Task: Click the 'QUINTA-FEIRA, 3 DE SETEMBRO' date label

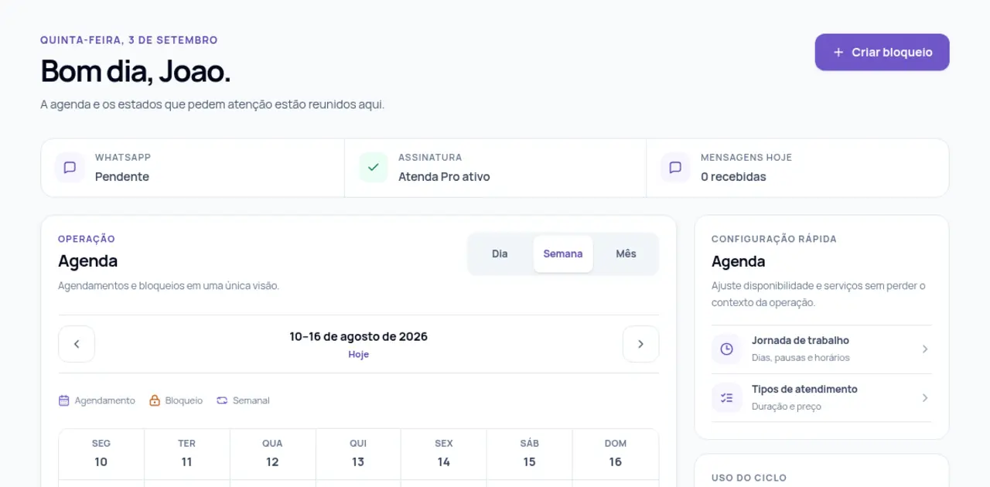Action: [x=129, y=40]
